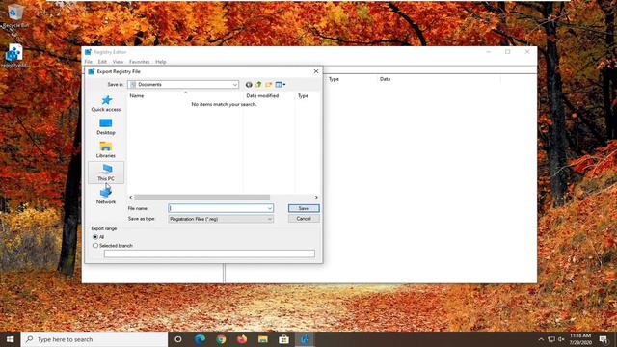
Task: Click the taskbar search box
Action: click(x=94, y=339)
